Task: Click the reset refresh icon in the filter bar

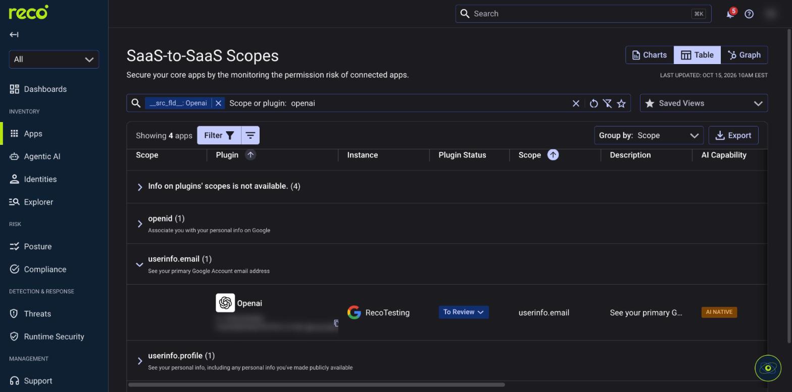Action: tap(594, 103)
